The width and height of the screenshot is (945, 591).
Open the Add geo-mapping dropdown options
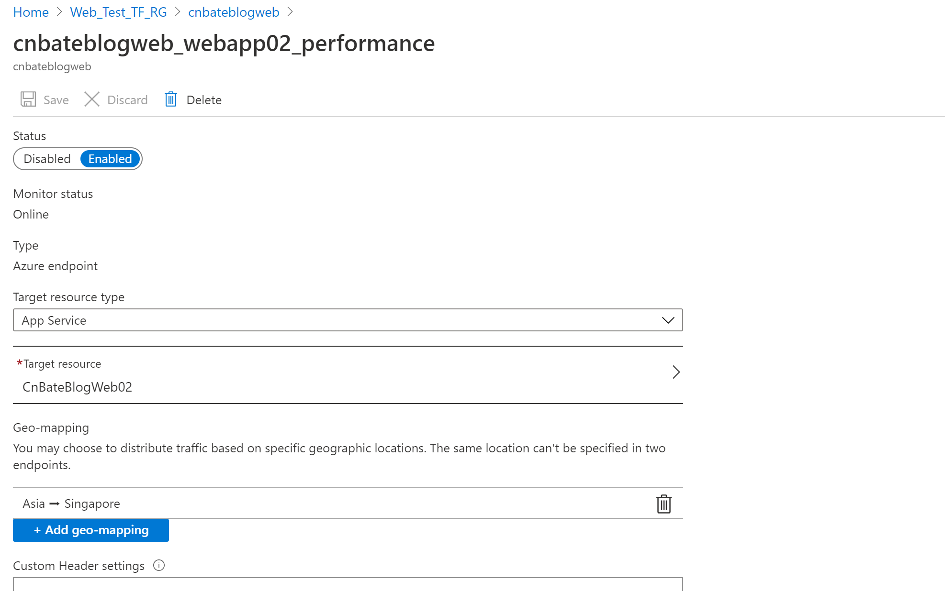91,529
